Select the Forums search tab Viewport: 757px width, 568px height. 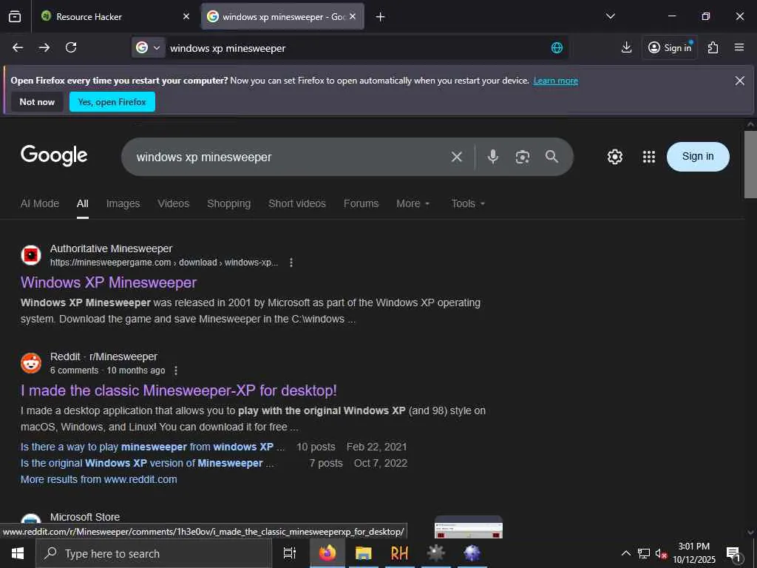point(361,203)
